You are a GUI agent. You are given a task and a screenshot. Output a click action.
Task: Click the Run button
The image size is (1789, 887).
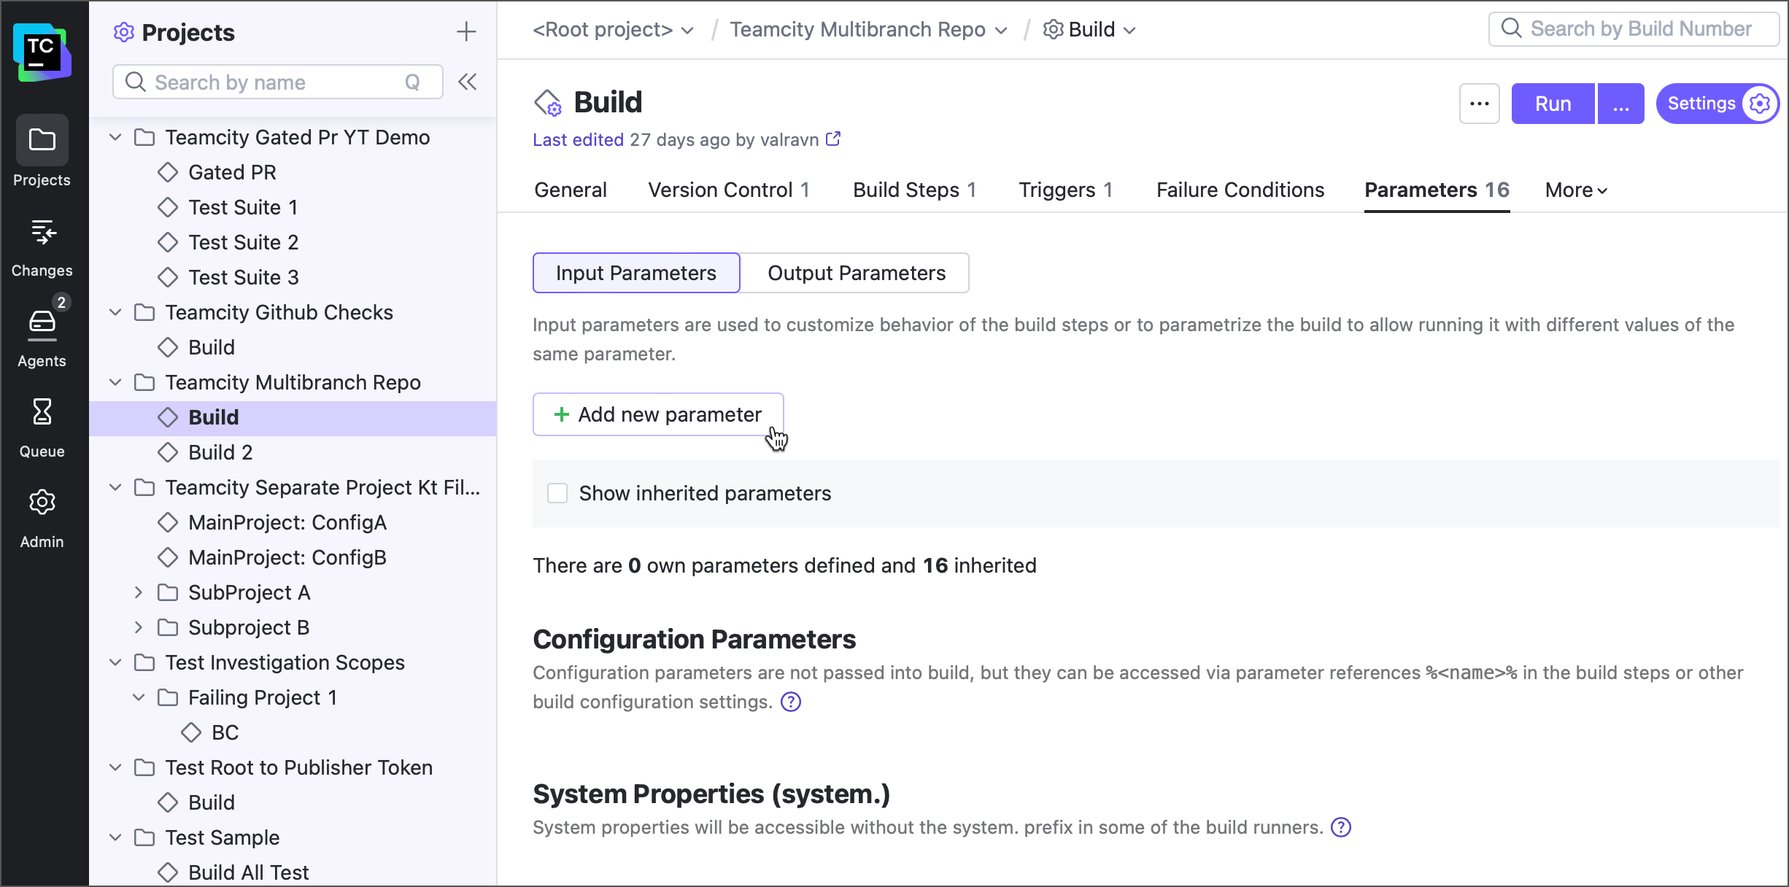[1552, 103]
